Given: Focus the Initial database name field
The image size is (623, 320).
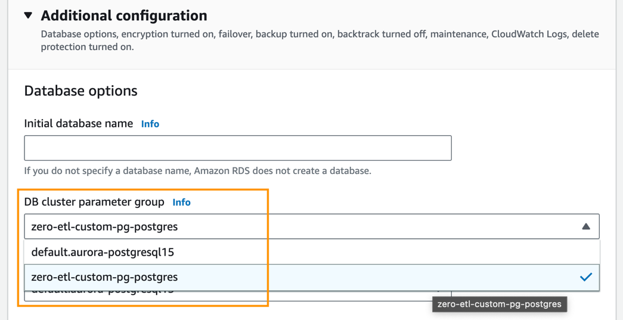Looking at the screenshot, I should point(237,148).
